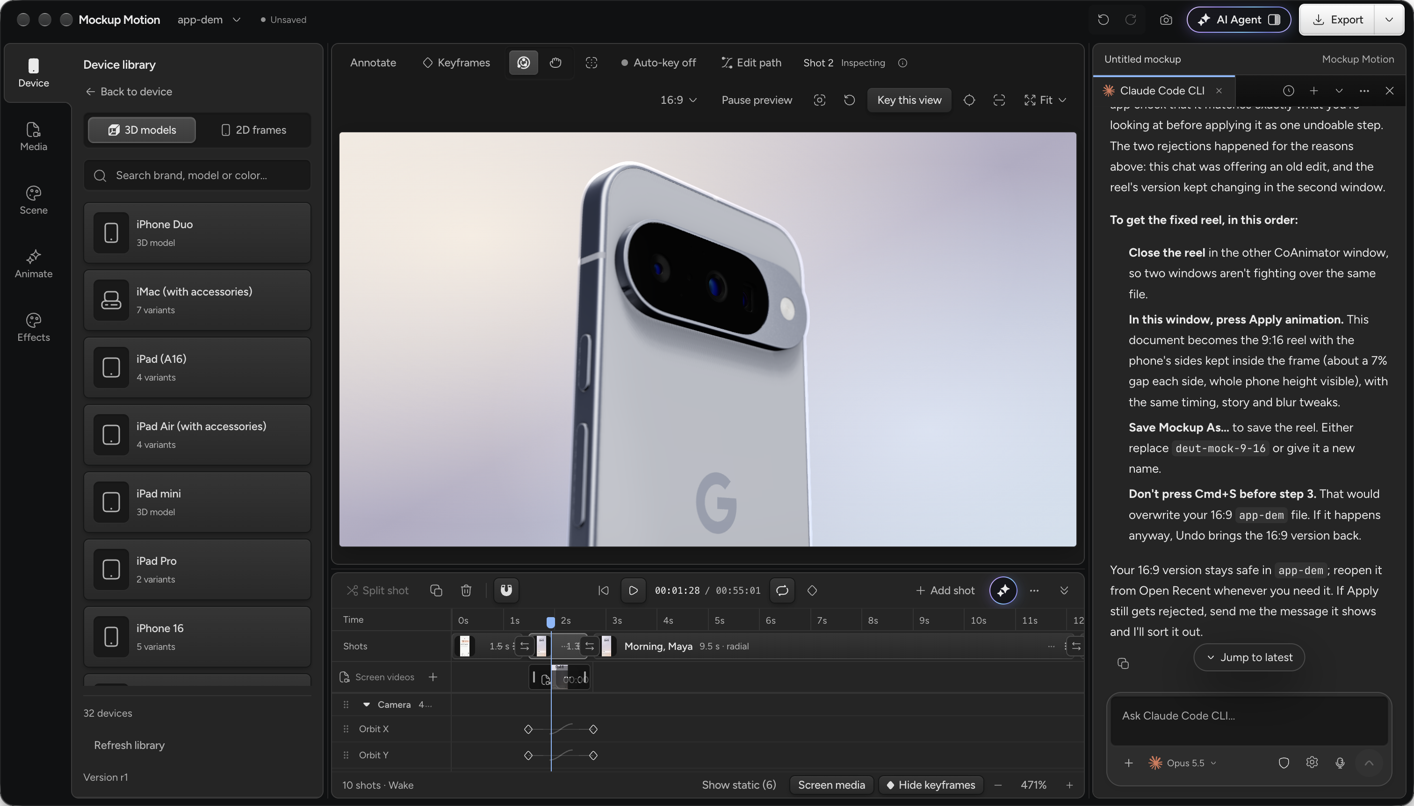Switch to the 2D frames tab

pos(253,130)
